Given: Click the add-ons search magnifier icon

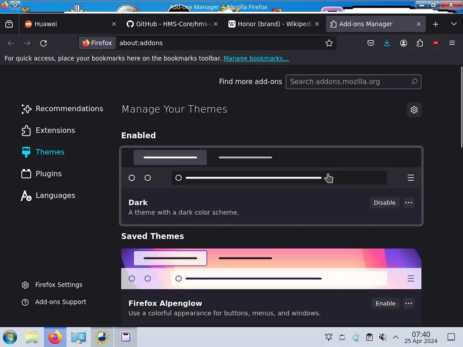Looking at the screenshot, I should (x=414, y=82).
